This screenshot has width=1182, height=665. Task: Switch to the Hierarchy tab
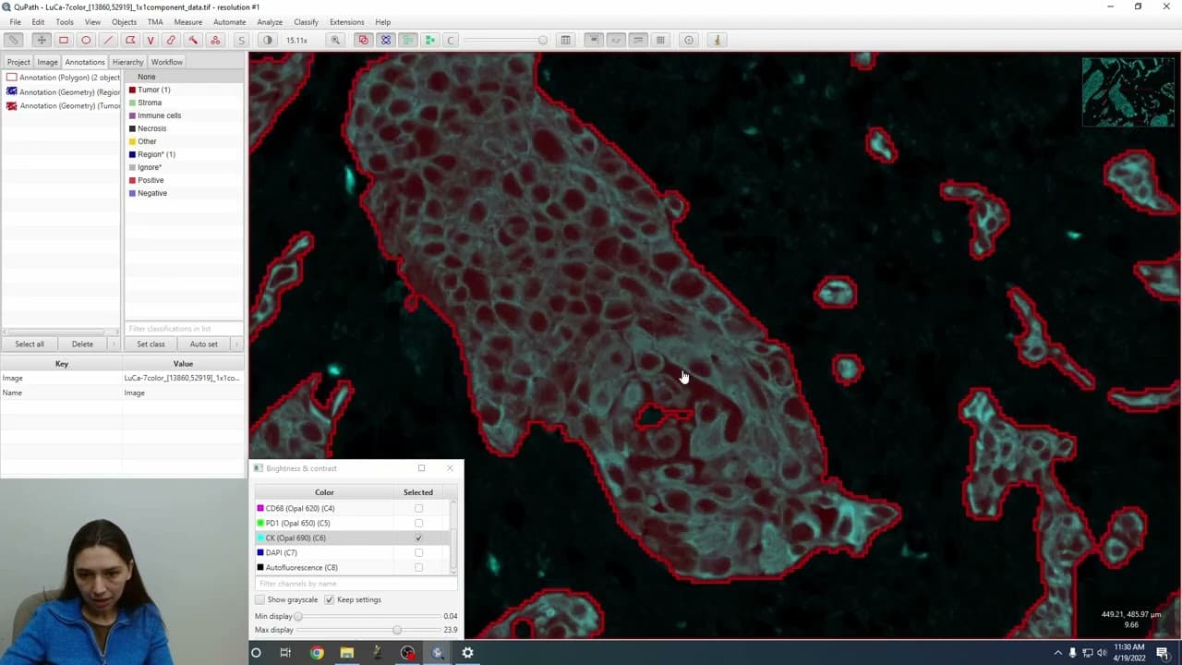point(127,62)
